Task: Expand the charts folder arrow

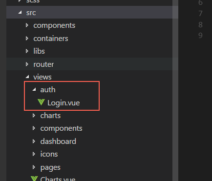Action: [x=34, y=116]
